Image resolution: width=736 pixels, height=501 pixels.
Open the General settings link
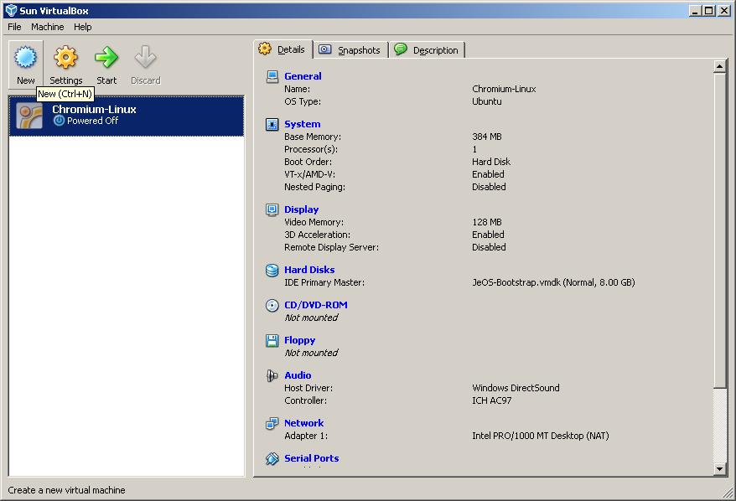(x=303, y=76)
